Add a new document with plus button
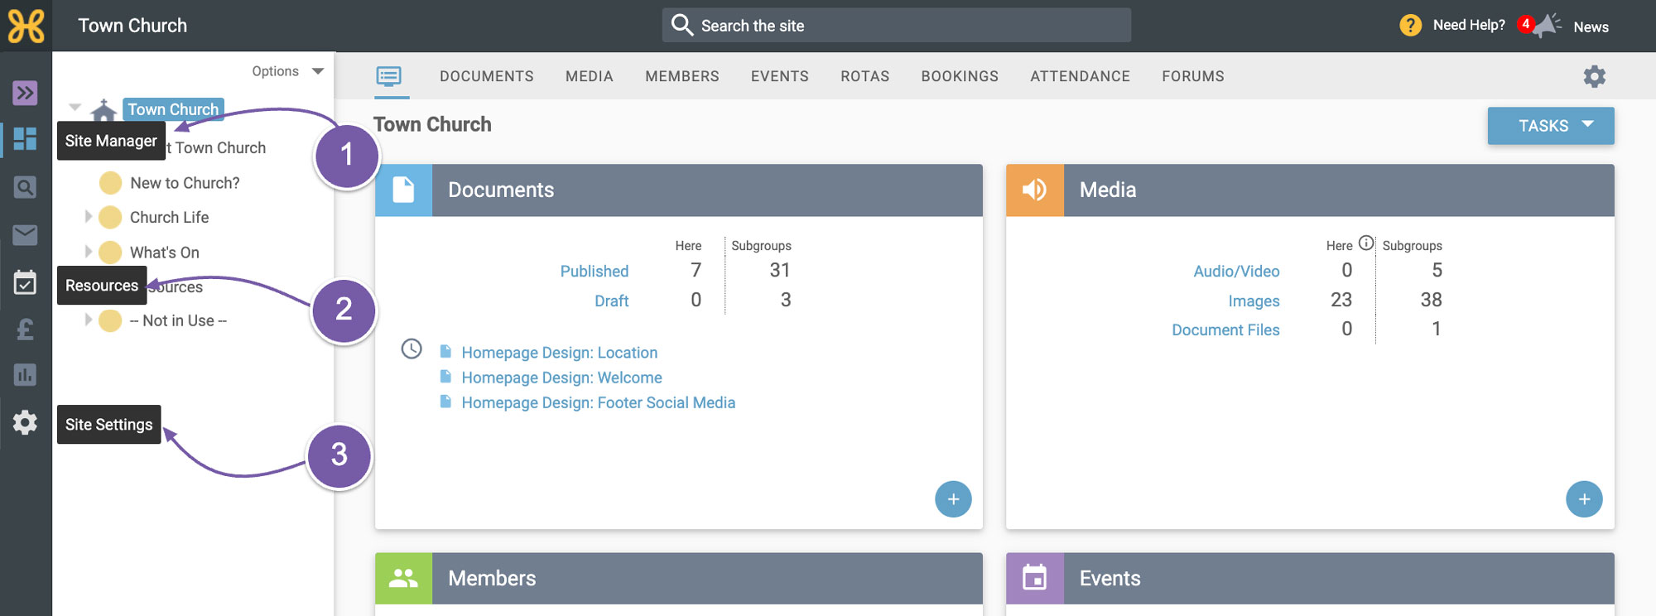Screen dimensions: 1656x616 click(953, 499)
